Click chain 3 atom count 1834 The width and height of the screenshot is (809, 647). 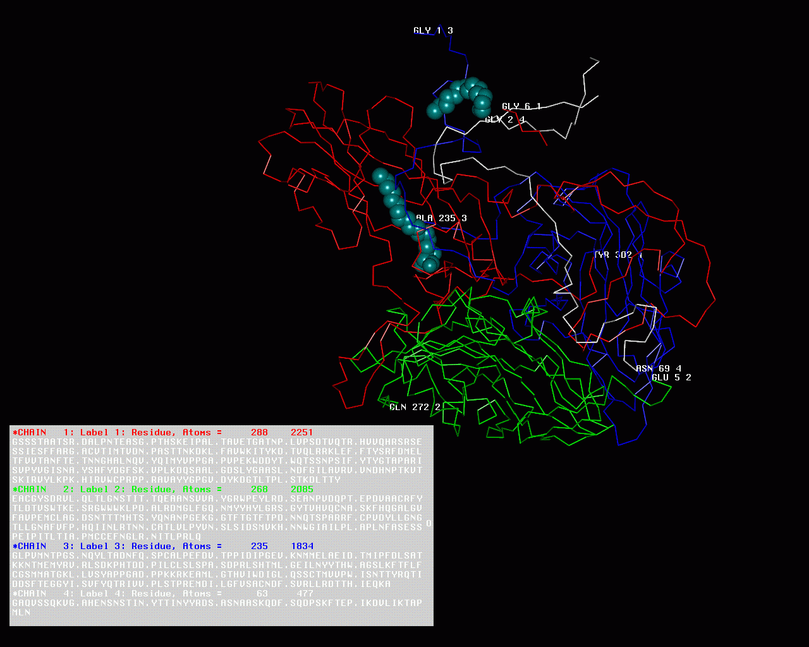pyautogui.click(x=301, y=546)
